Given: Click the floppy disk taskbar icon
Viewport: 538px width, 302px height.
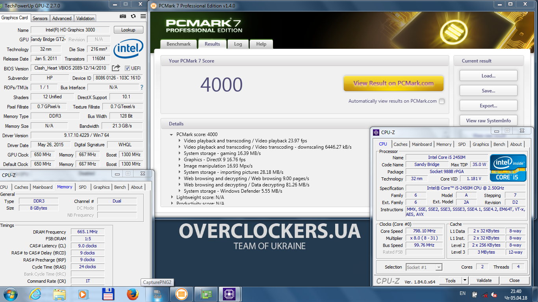Looking at the screenshot, I should (108, 294).
